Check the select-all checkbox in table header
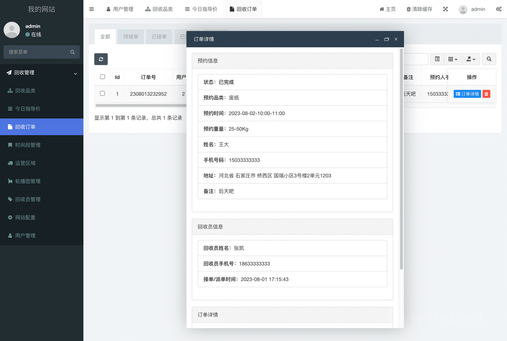 click(102, 77)
